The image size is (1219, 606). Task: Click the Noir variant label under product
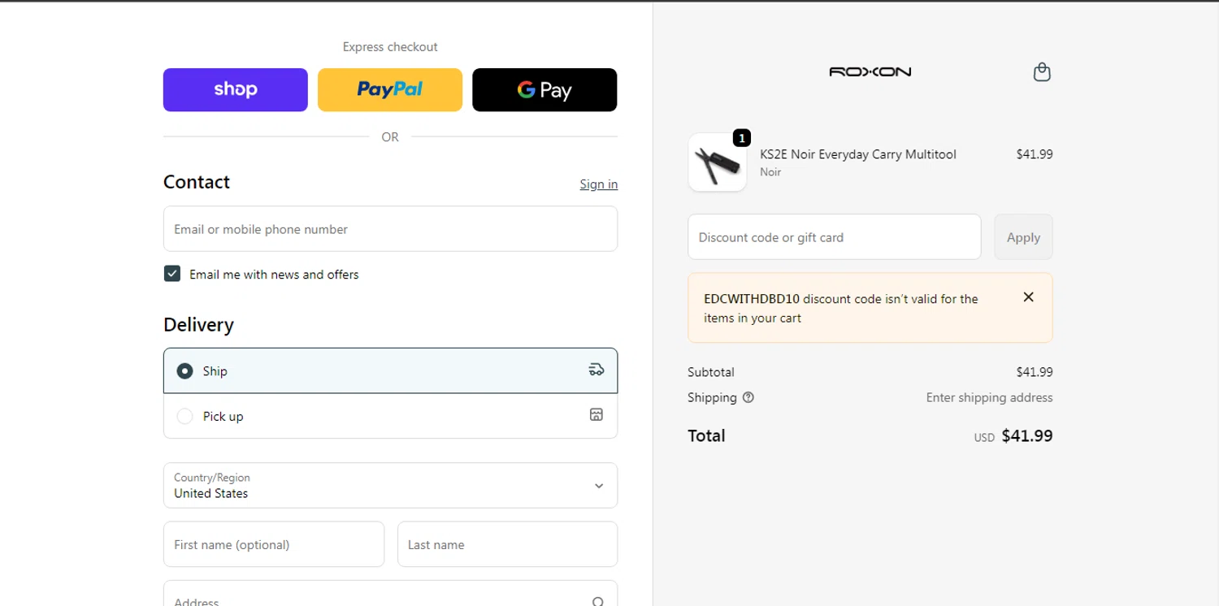click(x=770, y=172)
